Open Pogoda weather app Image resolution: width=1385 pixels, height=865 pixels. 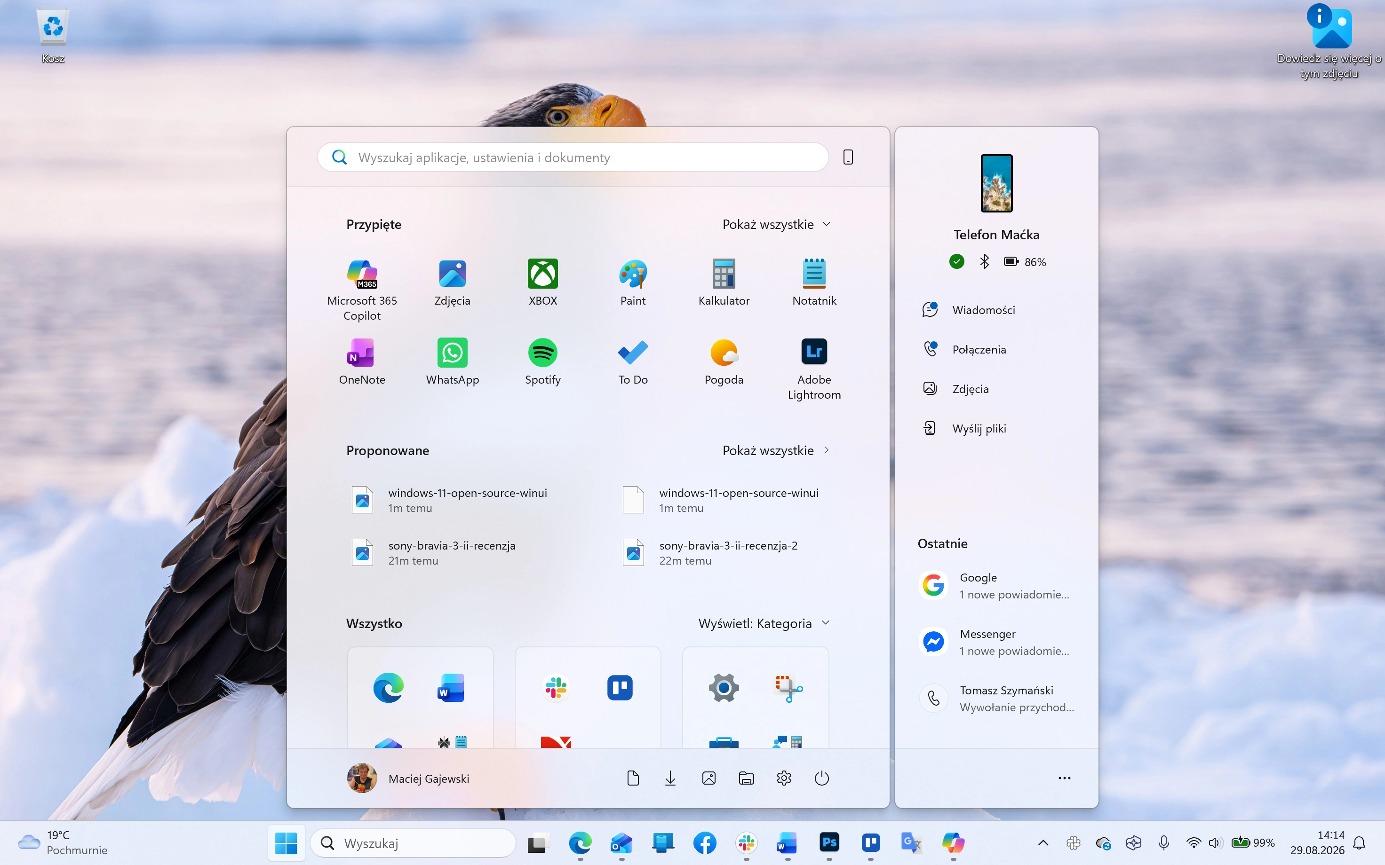724,362
